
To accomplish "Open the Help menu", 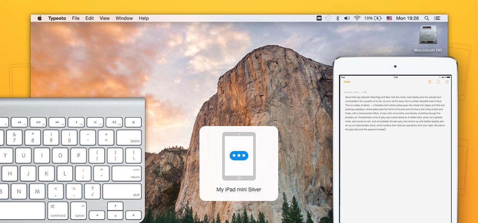I will 144,18.
